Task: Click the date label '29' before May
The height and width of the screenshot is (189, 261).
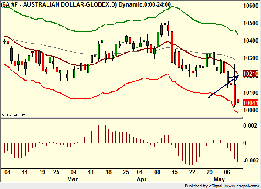Action: pyautogui.click(x=210, y=172)
